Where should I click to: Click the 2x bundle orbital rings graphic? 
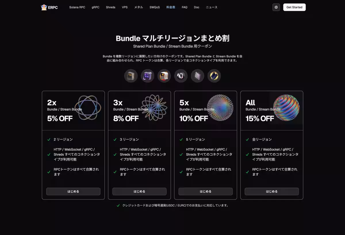[x=88, y=107]
